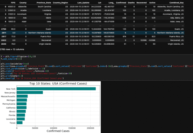193x133 pixels.
Task: Click the plt.figure figsize code line
Action: click(x=18, y=57)
